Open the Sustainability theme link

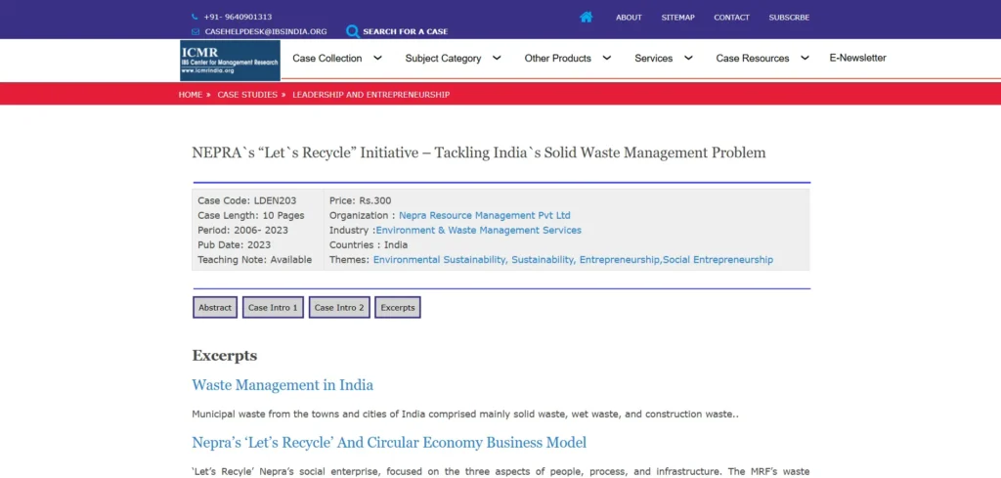point(544,260)
